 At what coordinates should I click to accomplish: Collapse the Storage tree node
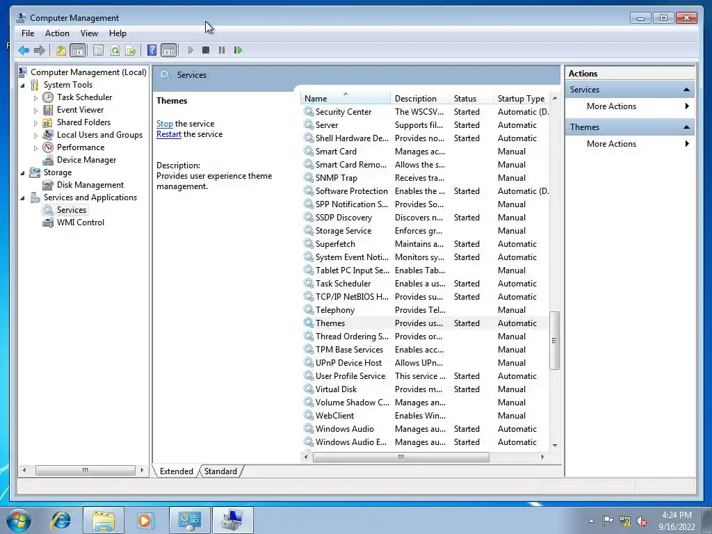(x=23, y=173)
